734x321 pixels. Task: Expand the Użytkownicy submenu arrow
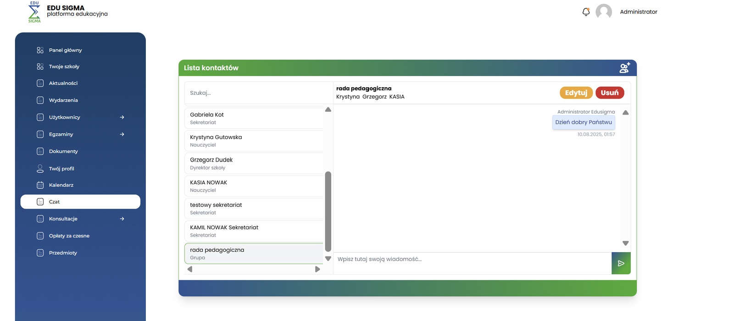click(x=122, y=117)
